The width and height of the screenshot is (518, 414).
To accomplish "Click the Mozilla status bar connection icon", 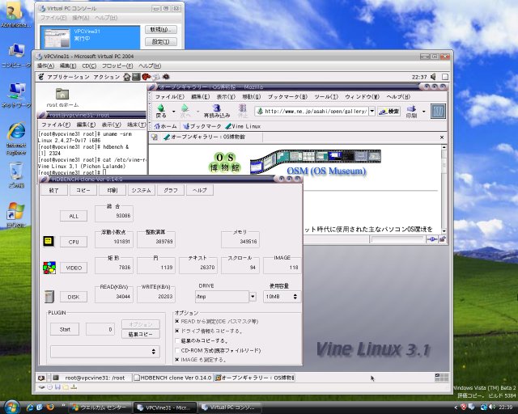I will [x=432, y=239].
